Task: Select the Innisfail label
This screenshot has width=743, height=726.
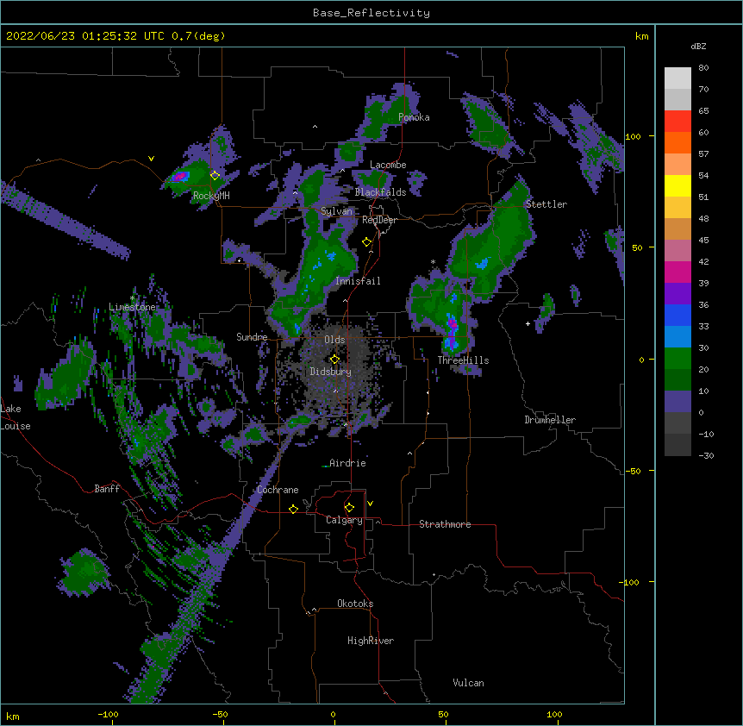Action: 358,281
